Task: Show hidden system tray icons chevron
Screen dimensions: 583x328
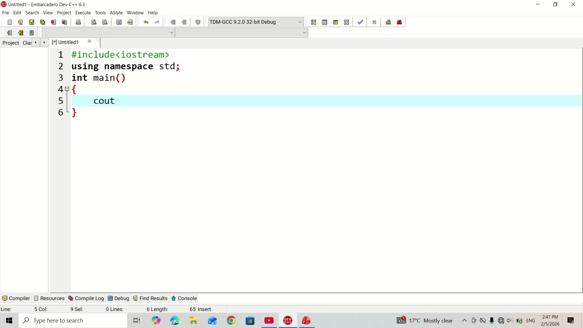Action: [465, 320]
